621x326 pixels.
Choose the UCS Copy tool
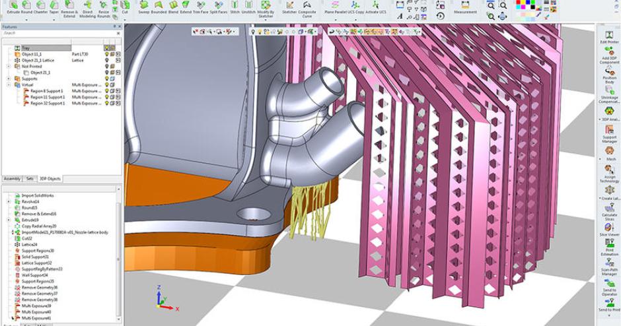pyautogui.click(x=355, y=7)
